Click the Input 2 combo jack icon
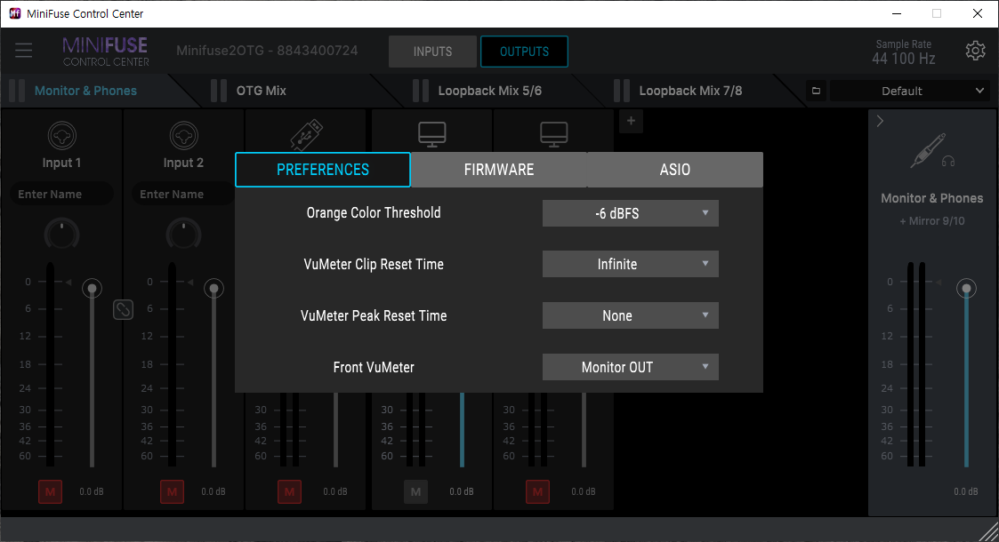Image resolution: width=999 pixels, height=542 pixels. click(x=183, y=135)
